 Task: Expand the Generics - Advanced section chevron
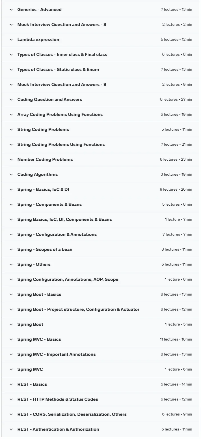(x=11, y=10)
